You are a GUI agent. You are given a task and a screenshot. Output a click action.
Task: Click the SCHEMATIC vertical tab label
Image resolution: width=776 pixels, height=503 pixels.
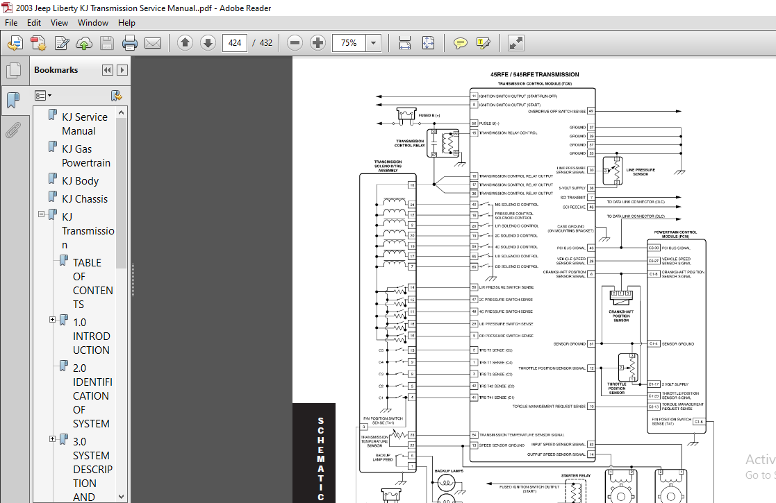click(321, 459)
